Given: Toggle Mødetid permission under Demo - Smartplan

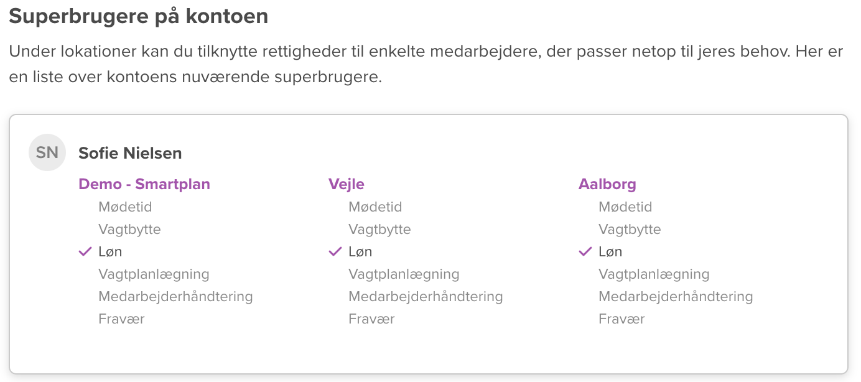Looking at the screenshot, I should [125, 207].
